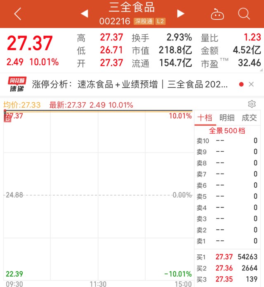
Task: Tap the low price 26.71
Action: point(111,50)
